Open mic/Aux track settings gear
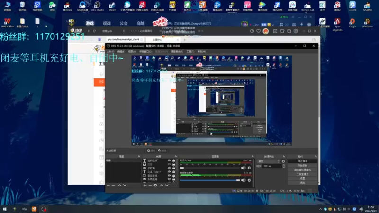The height and width of the screenshot is (213, 379). tap(249, 168)
